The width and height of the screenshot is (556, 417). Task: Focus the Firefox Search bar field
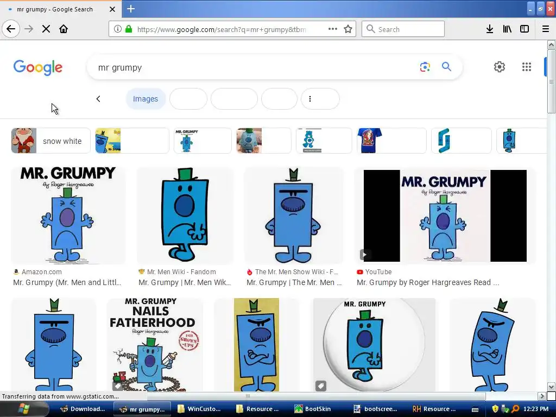pyautogui.click(x=403, y=29)
